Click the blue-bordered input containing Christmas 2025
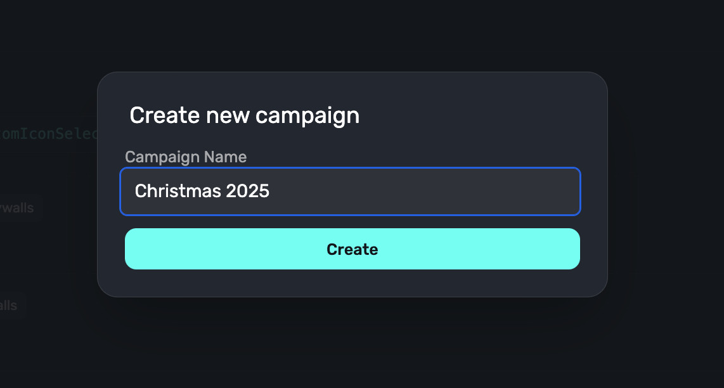Image resolution: width=724 pixels, height=388 pixels. pos(350,191)
